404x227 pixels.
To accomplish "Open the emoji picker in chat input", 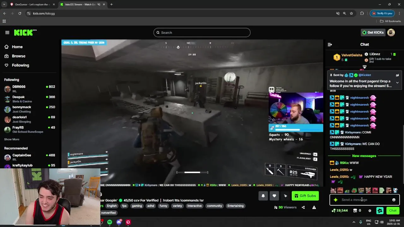I will (x=394, y=200).
